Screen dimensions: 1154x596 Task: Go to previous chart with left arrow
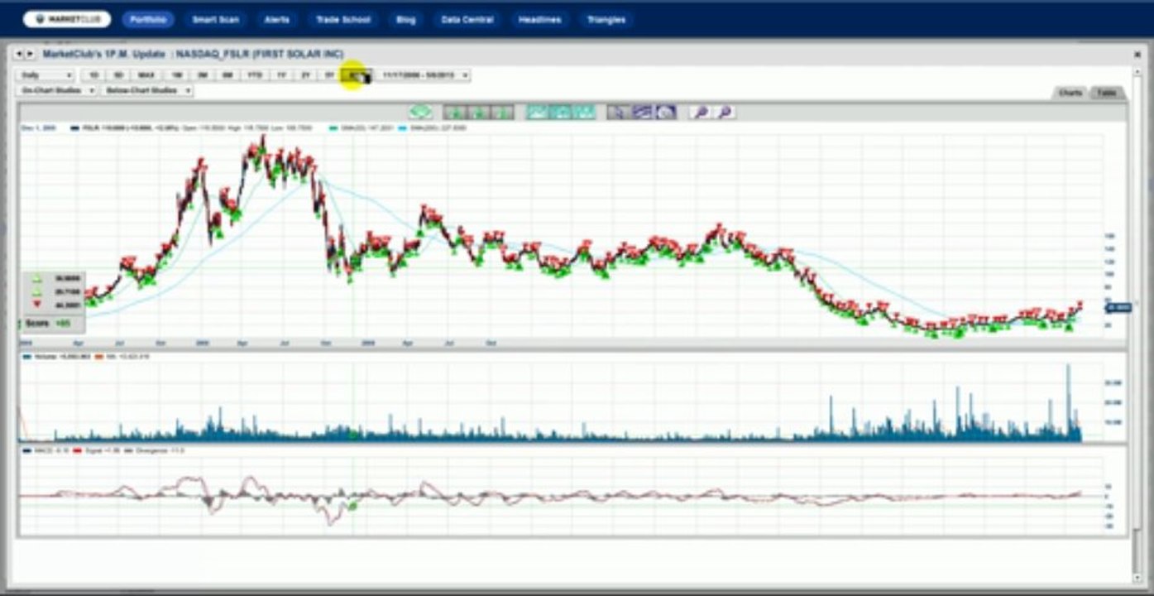tap(20, 55)
